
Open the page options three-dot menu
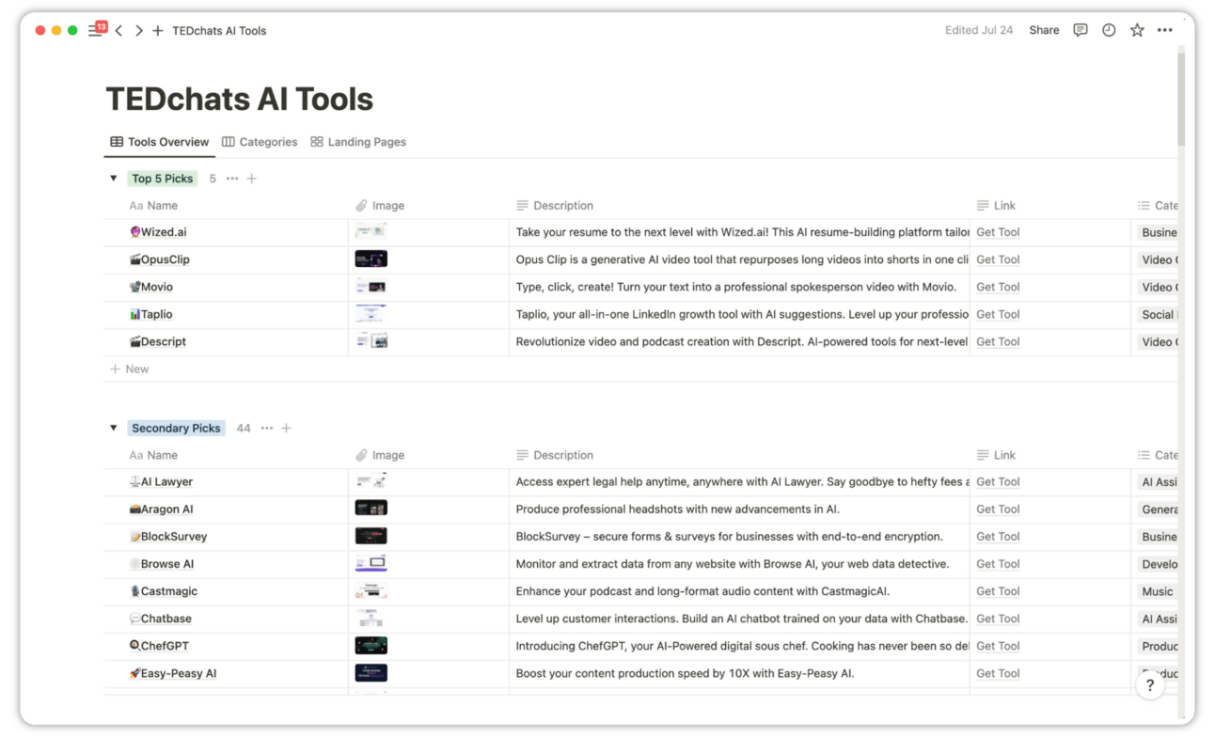1165,30
